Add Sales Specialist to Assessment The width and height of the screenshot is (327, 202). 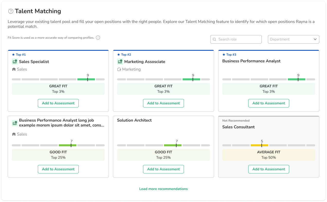[58, 103]
